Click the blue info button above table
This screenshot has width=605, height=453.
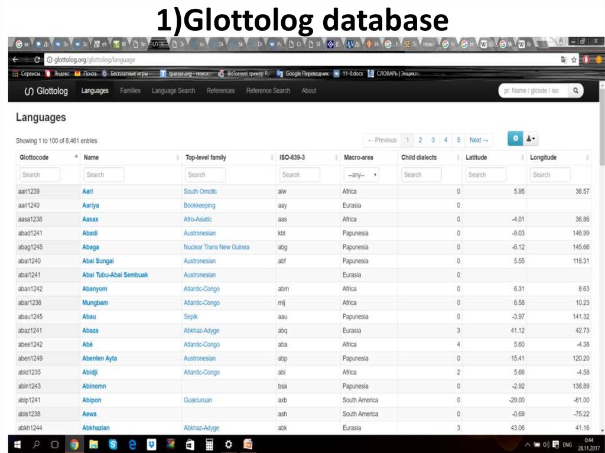515,139
